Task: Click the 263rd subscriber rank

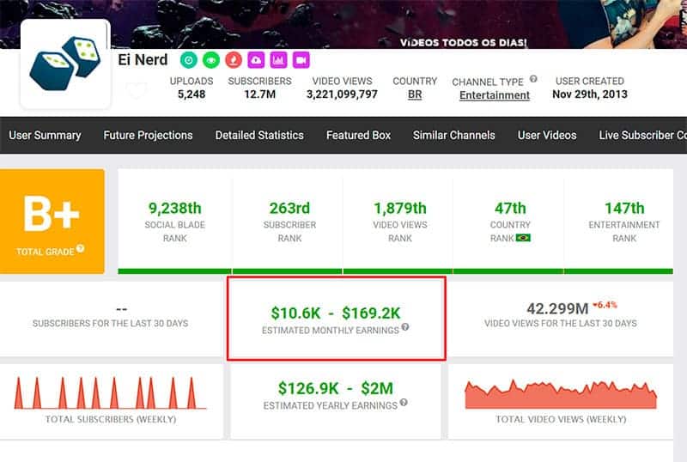Action: pos(289,208)
